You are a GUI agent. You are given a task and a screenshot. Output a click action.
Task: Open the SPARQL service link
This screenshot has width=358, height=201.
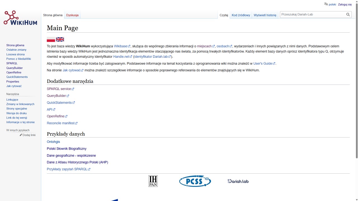tap(59, 89)
